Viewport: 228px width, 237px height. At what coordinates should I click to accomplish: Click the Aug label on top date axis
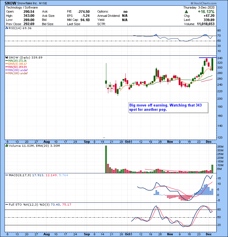point(46,142)
